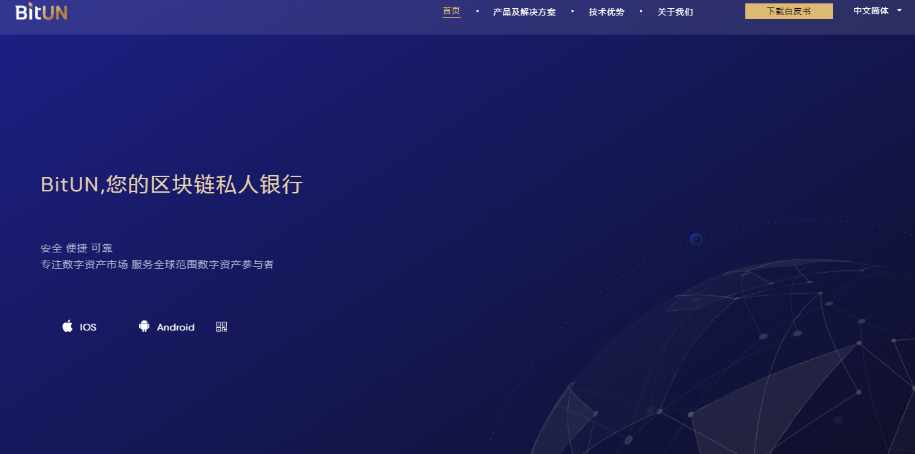Click the language dropdown arrow
The height and width of the screenshot is (454, 915).
899,10
